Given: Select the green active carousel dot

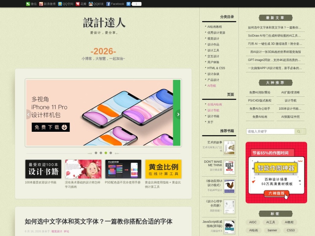Looking at the screenshot, I should point(106,153).
